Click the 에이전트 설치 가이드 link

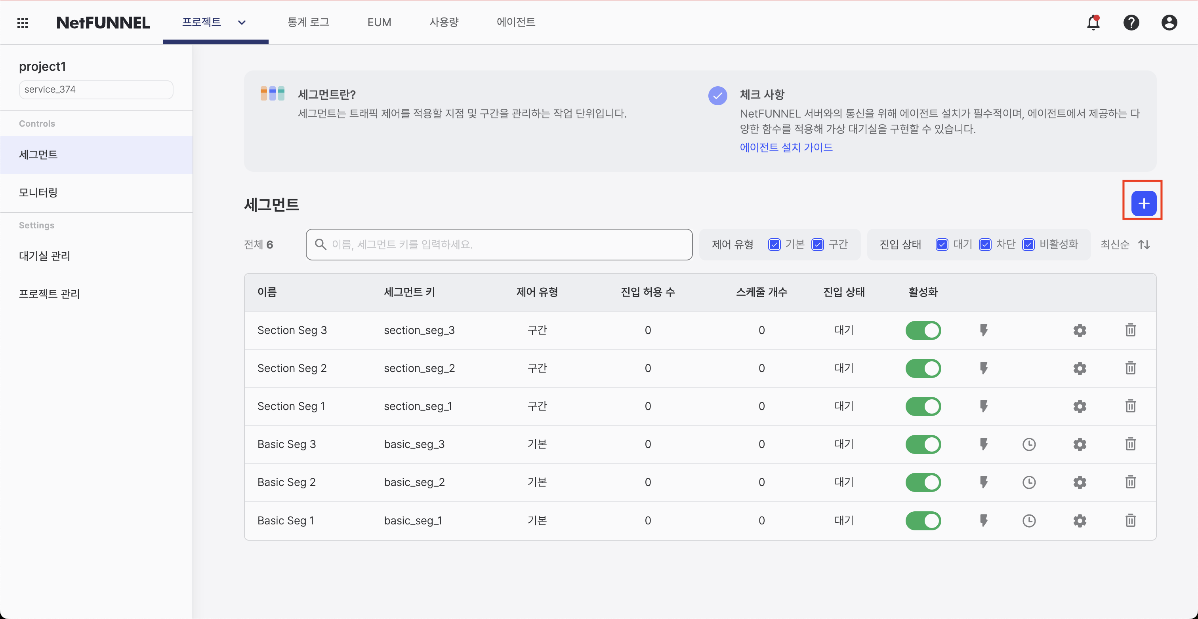point(786,147)
